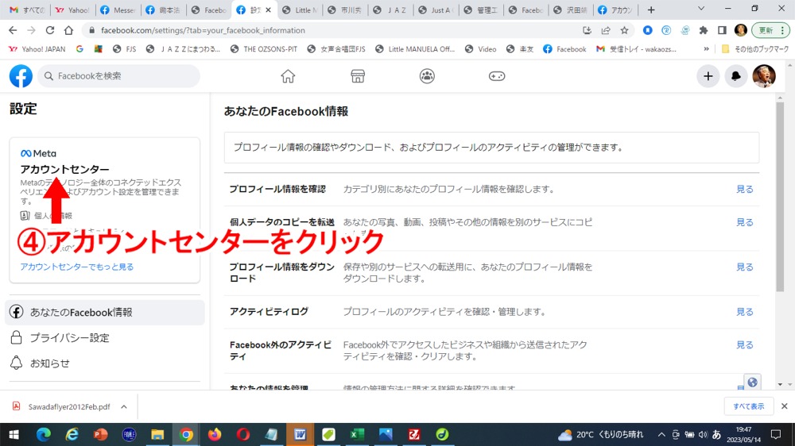Switch to the Messenger tab

click(x=118, y=10)
